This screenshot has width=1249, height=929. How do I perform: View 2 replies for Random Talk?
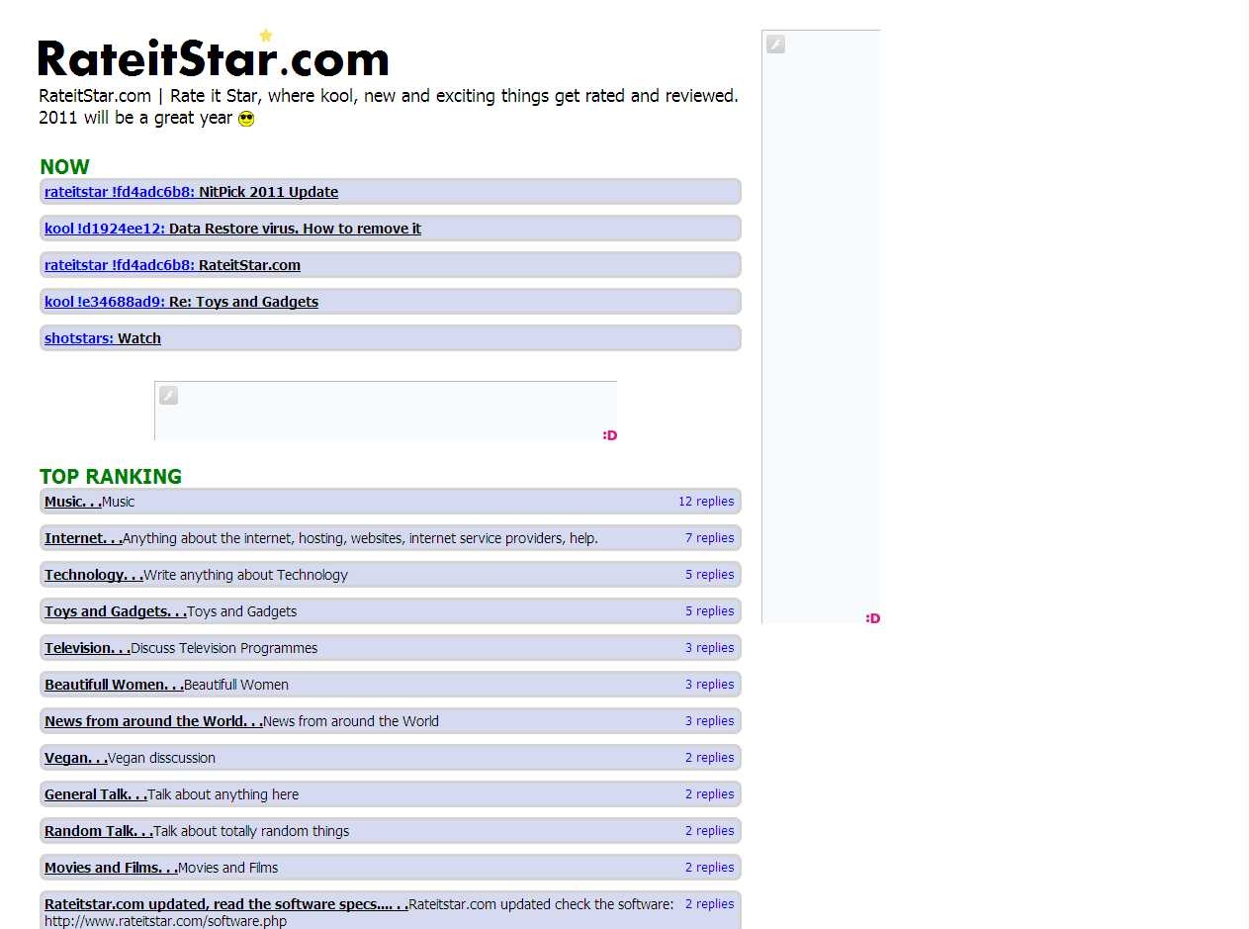[710, 831]
